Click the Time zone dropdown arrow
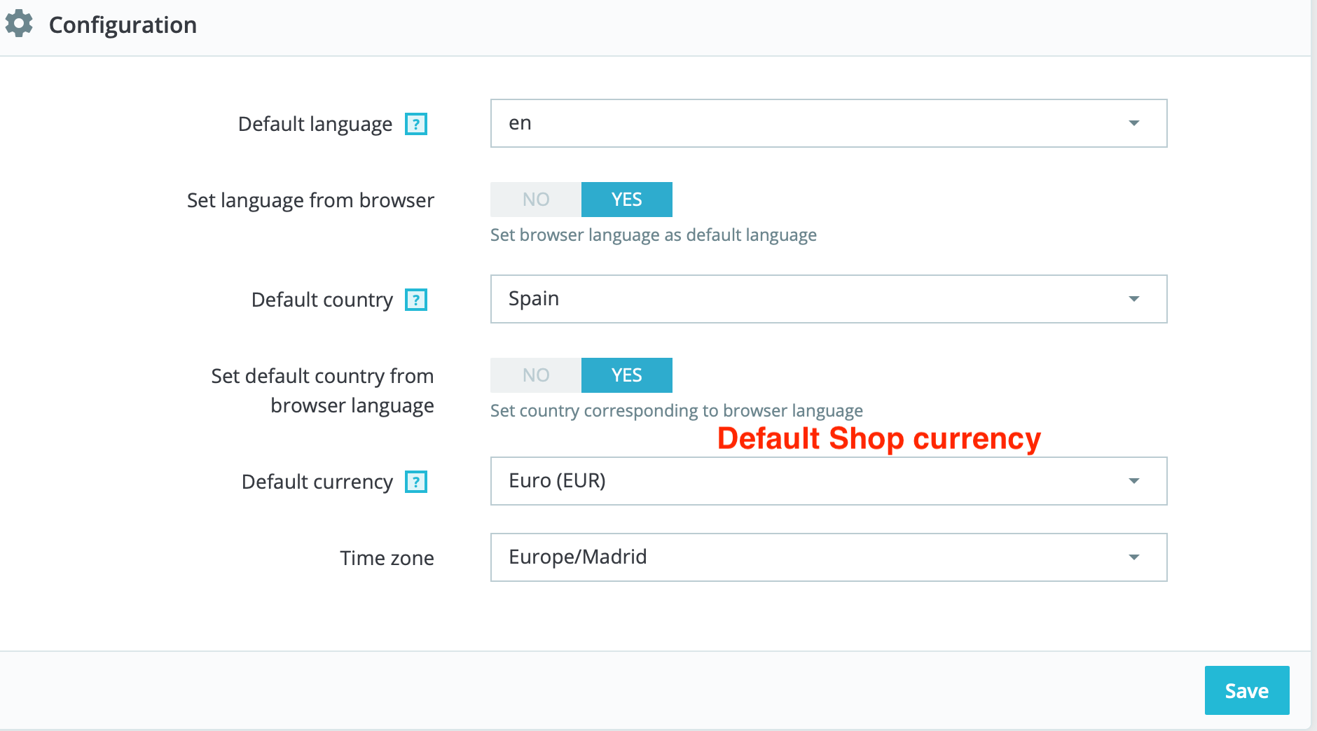 coord(1133,557)
